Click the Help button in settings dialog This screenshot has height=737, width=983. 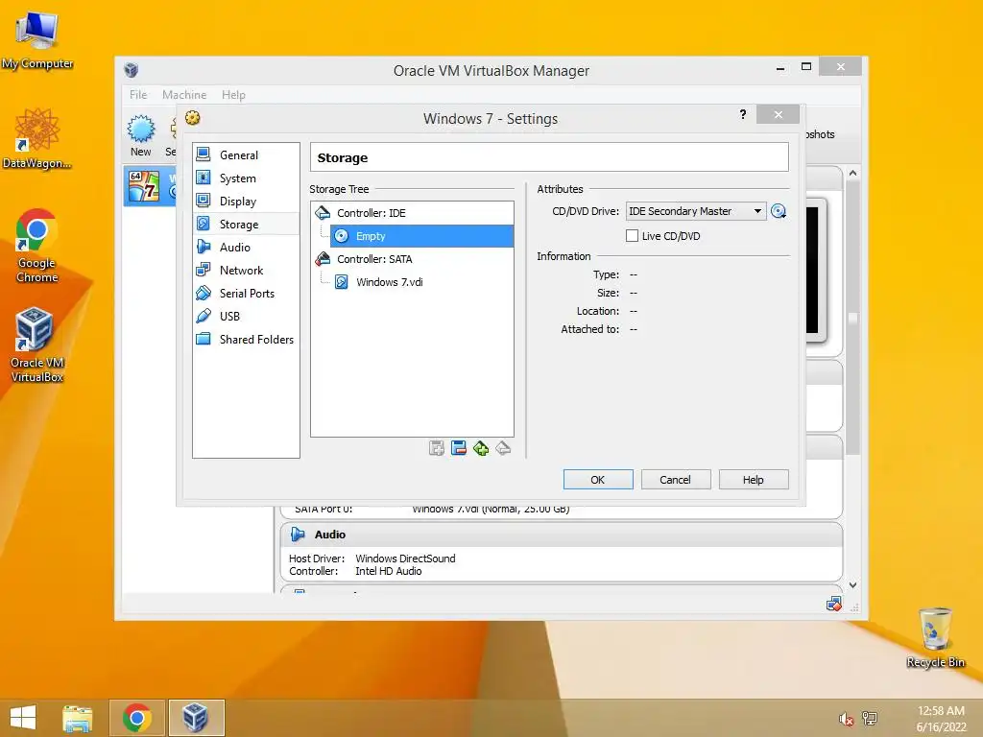[754, 480]
